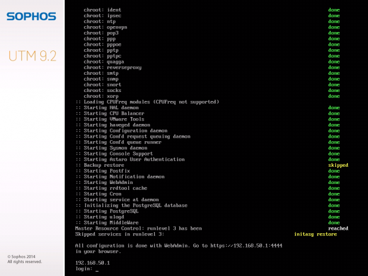Click the 'chroot: socks' line
Image resolution: width=368 pixels, height=276 pixels.
coord(102,90)
